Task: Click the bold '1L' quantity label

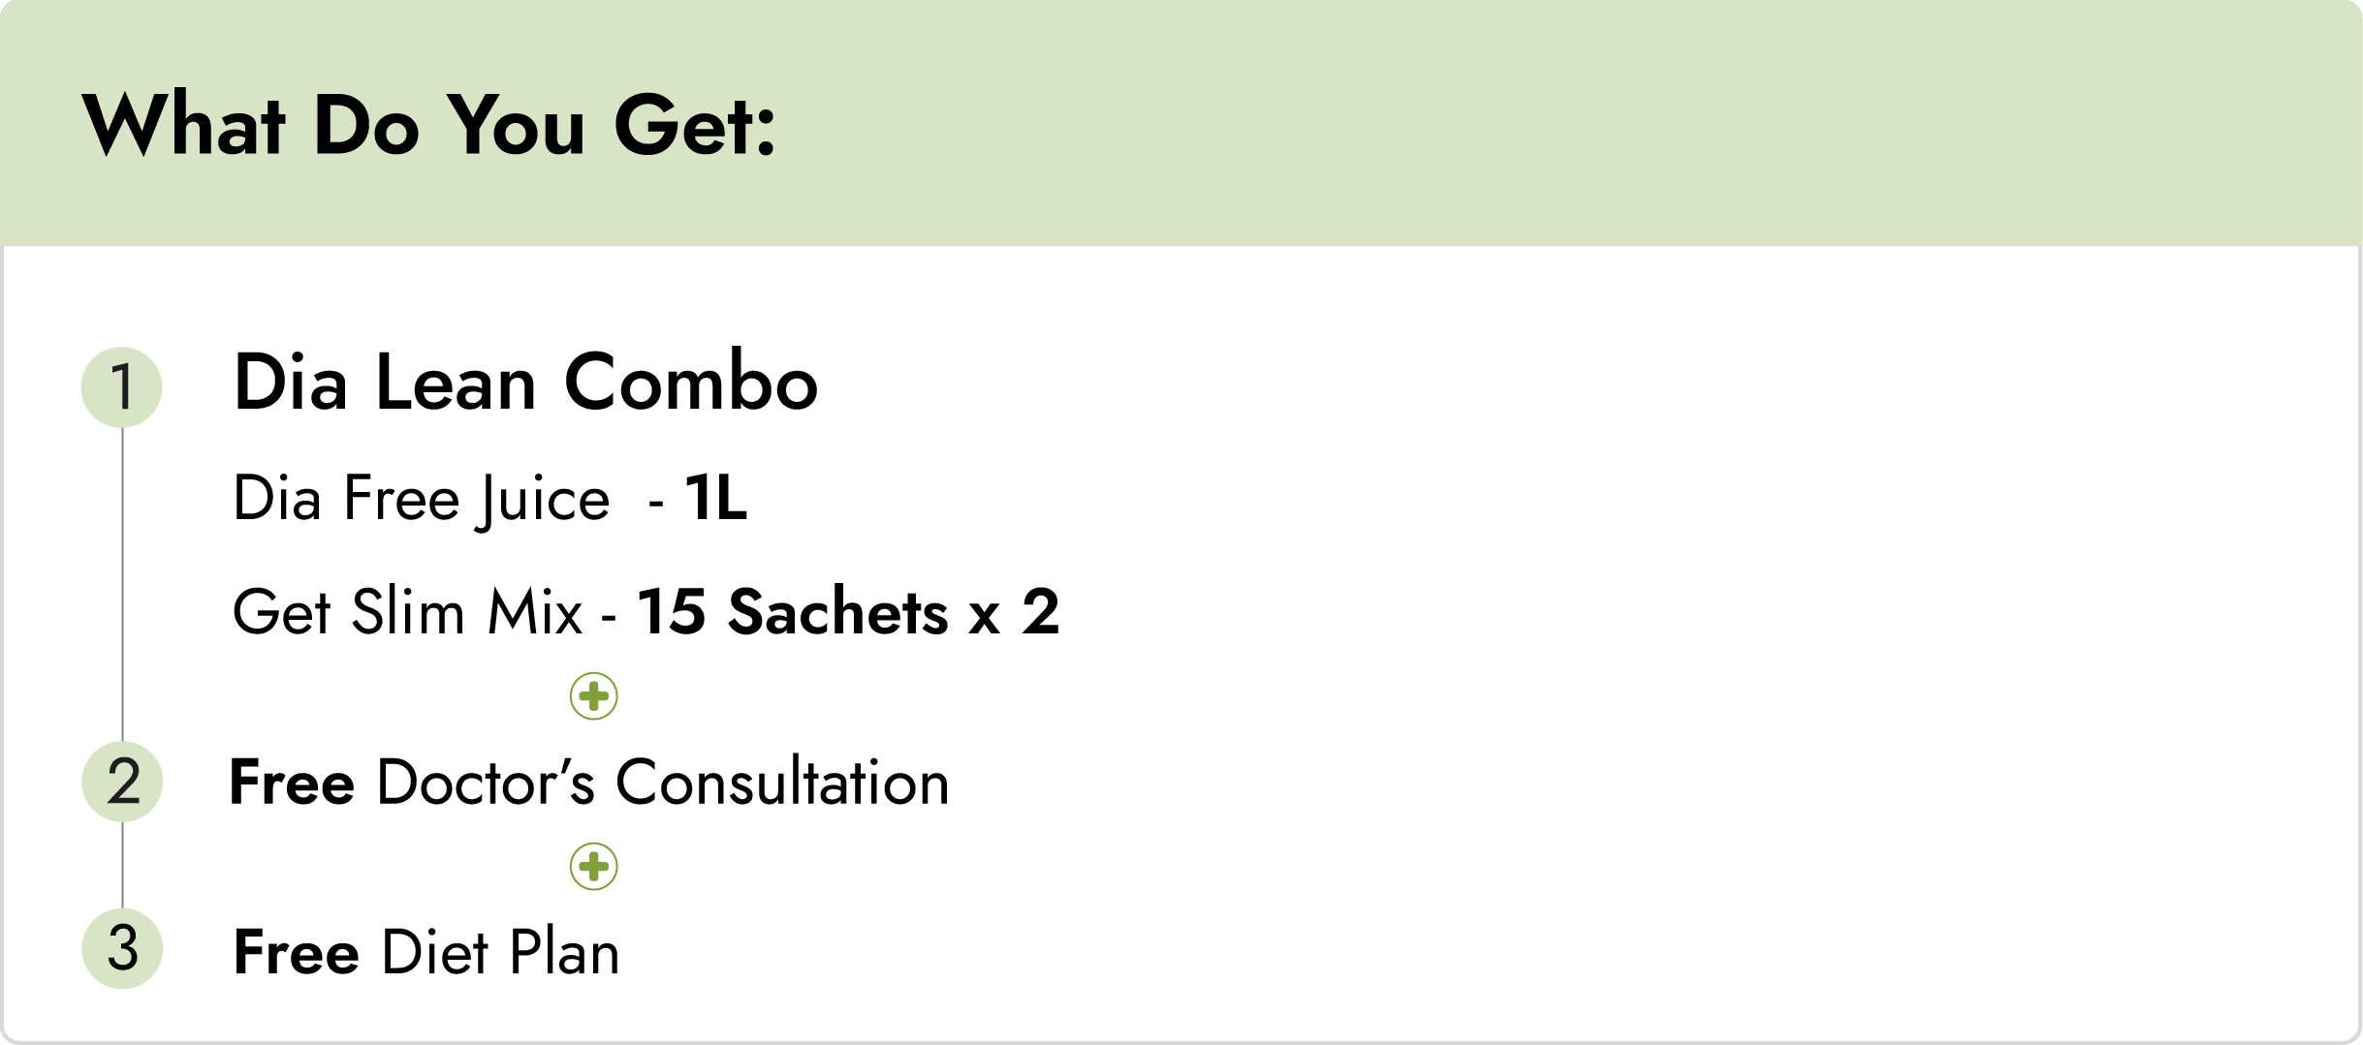Action: click(715, 499)
